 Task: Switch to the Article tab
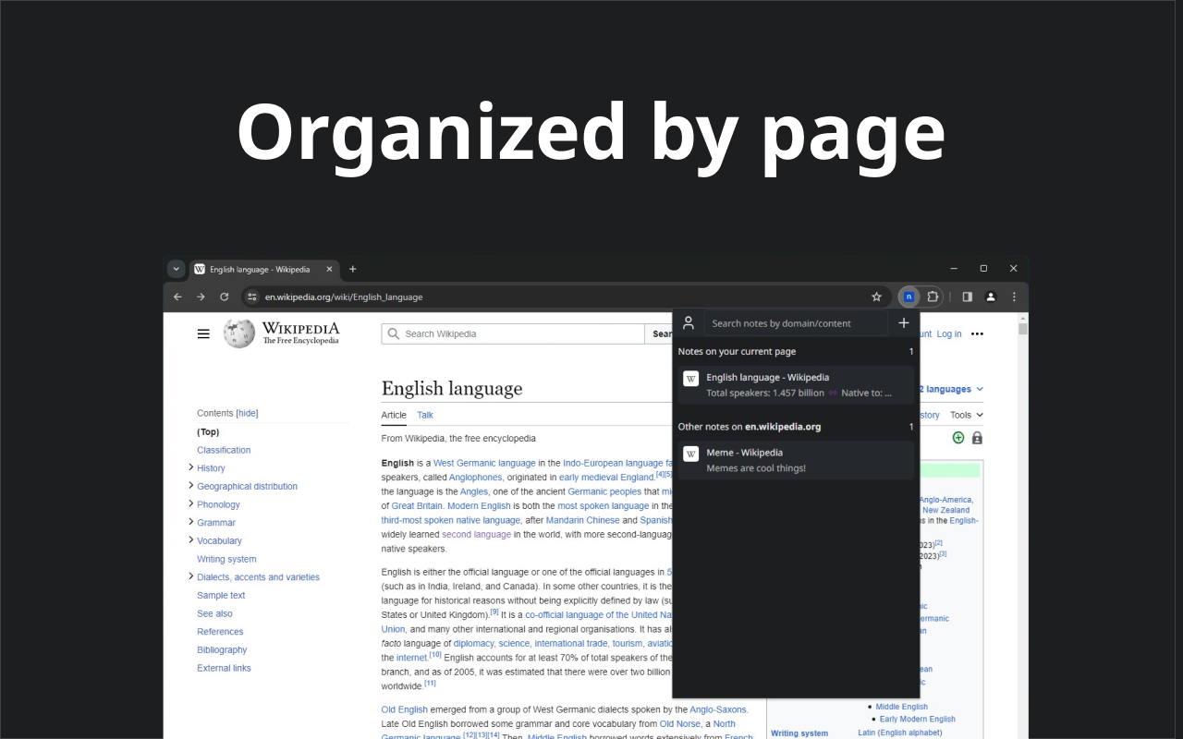394,415
